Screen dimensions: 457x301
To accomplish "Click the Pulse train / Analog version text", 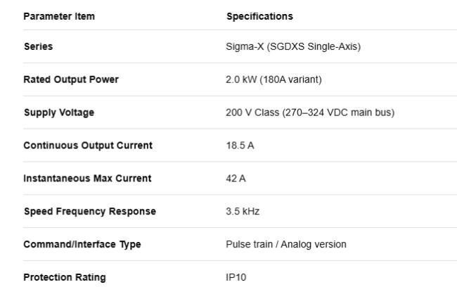I will [x=286, y=244].
